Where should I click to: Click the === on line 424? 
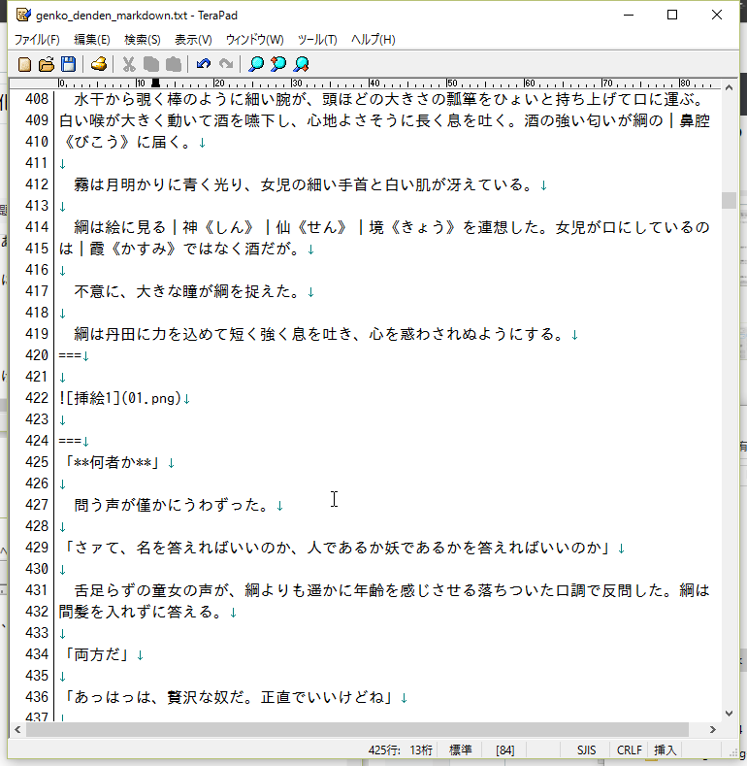pos(70,441)
